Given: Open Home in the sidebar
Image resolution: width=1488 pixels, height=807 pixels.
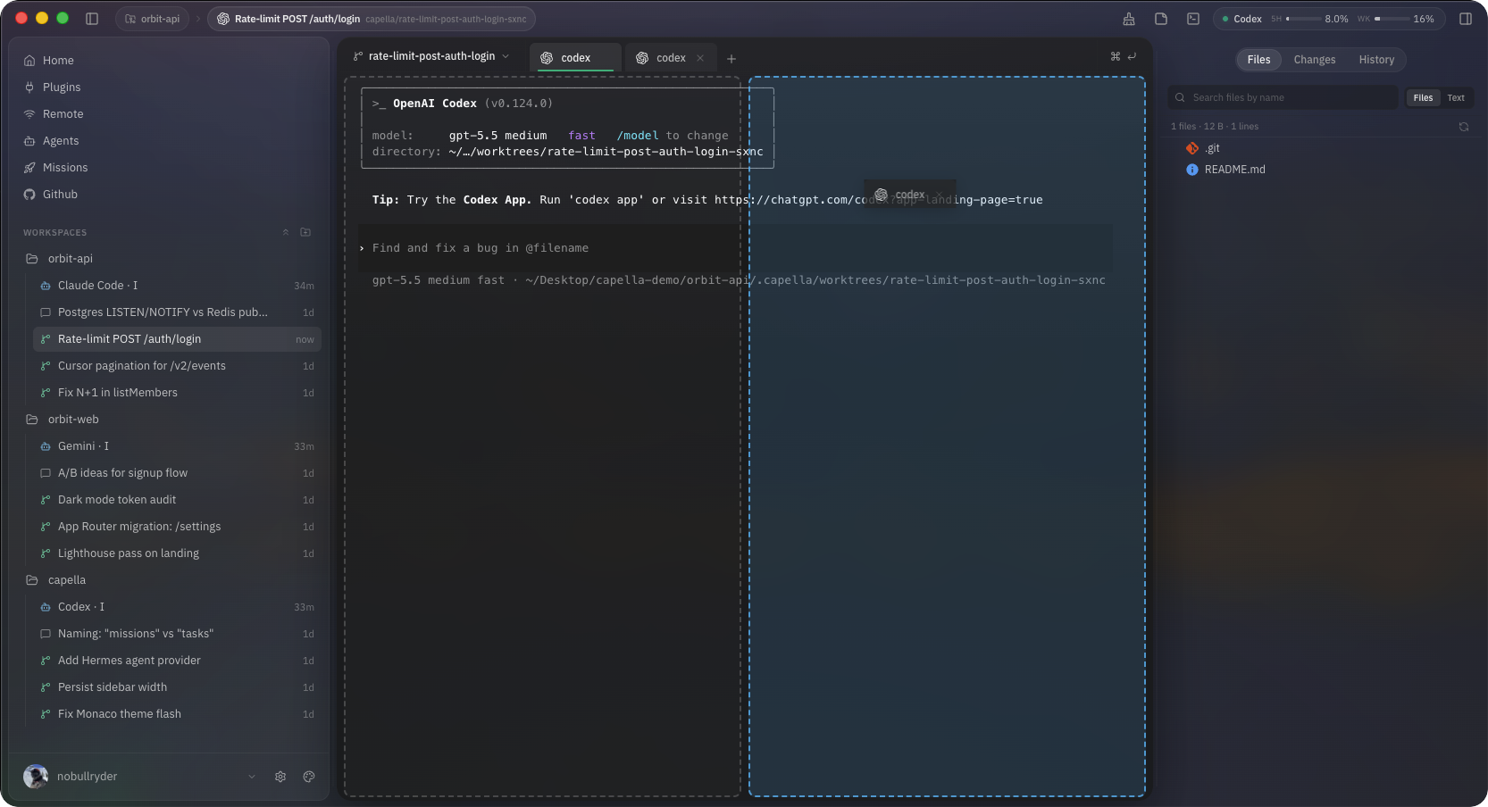Looking at the screenshot, I should click(x=58, y=61).
